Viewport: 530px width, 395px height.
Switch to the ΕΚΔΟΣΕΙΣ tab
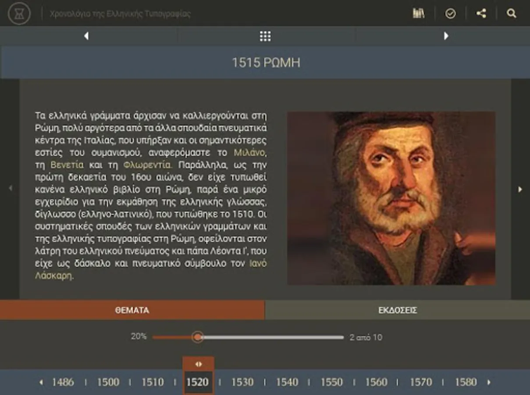(x=398, y=310)
